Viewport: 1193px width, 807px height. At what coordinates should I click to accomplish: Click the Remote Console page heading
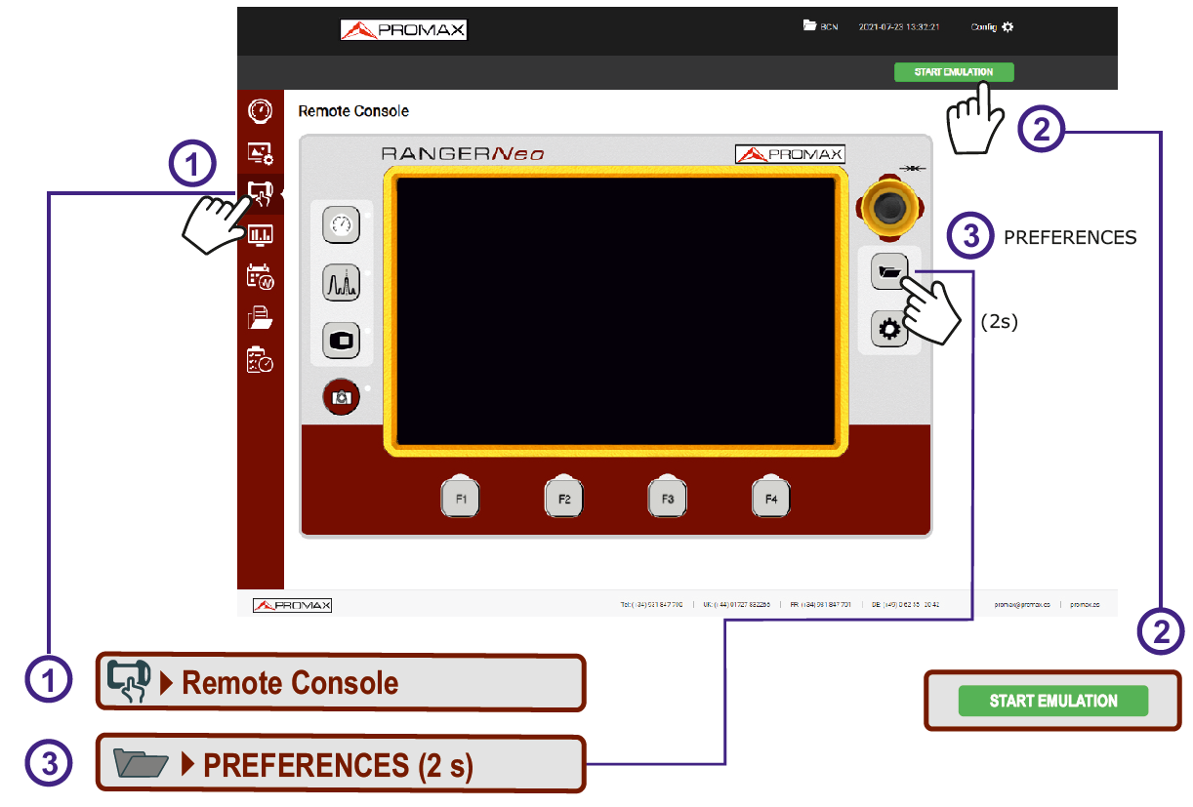[353, 111]
